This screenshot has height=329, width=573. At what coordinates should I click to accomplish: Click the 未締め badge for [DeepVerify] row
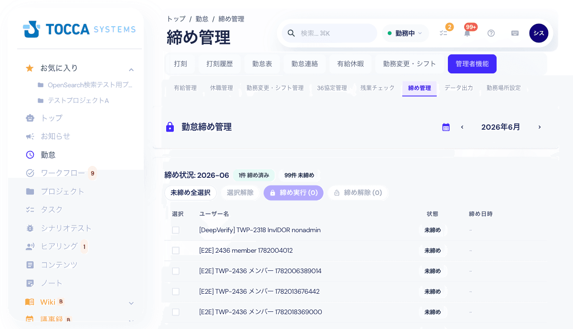tap(433, 230)
